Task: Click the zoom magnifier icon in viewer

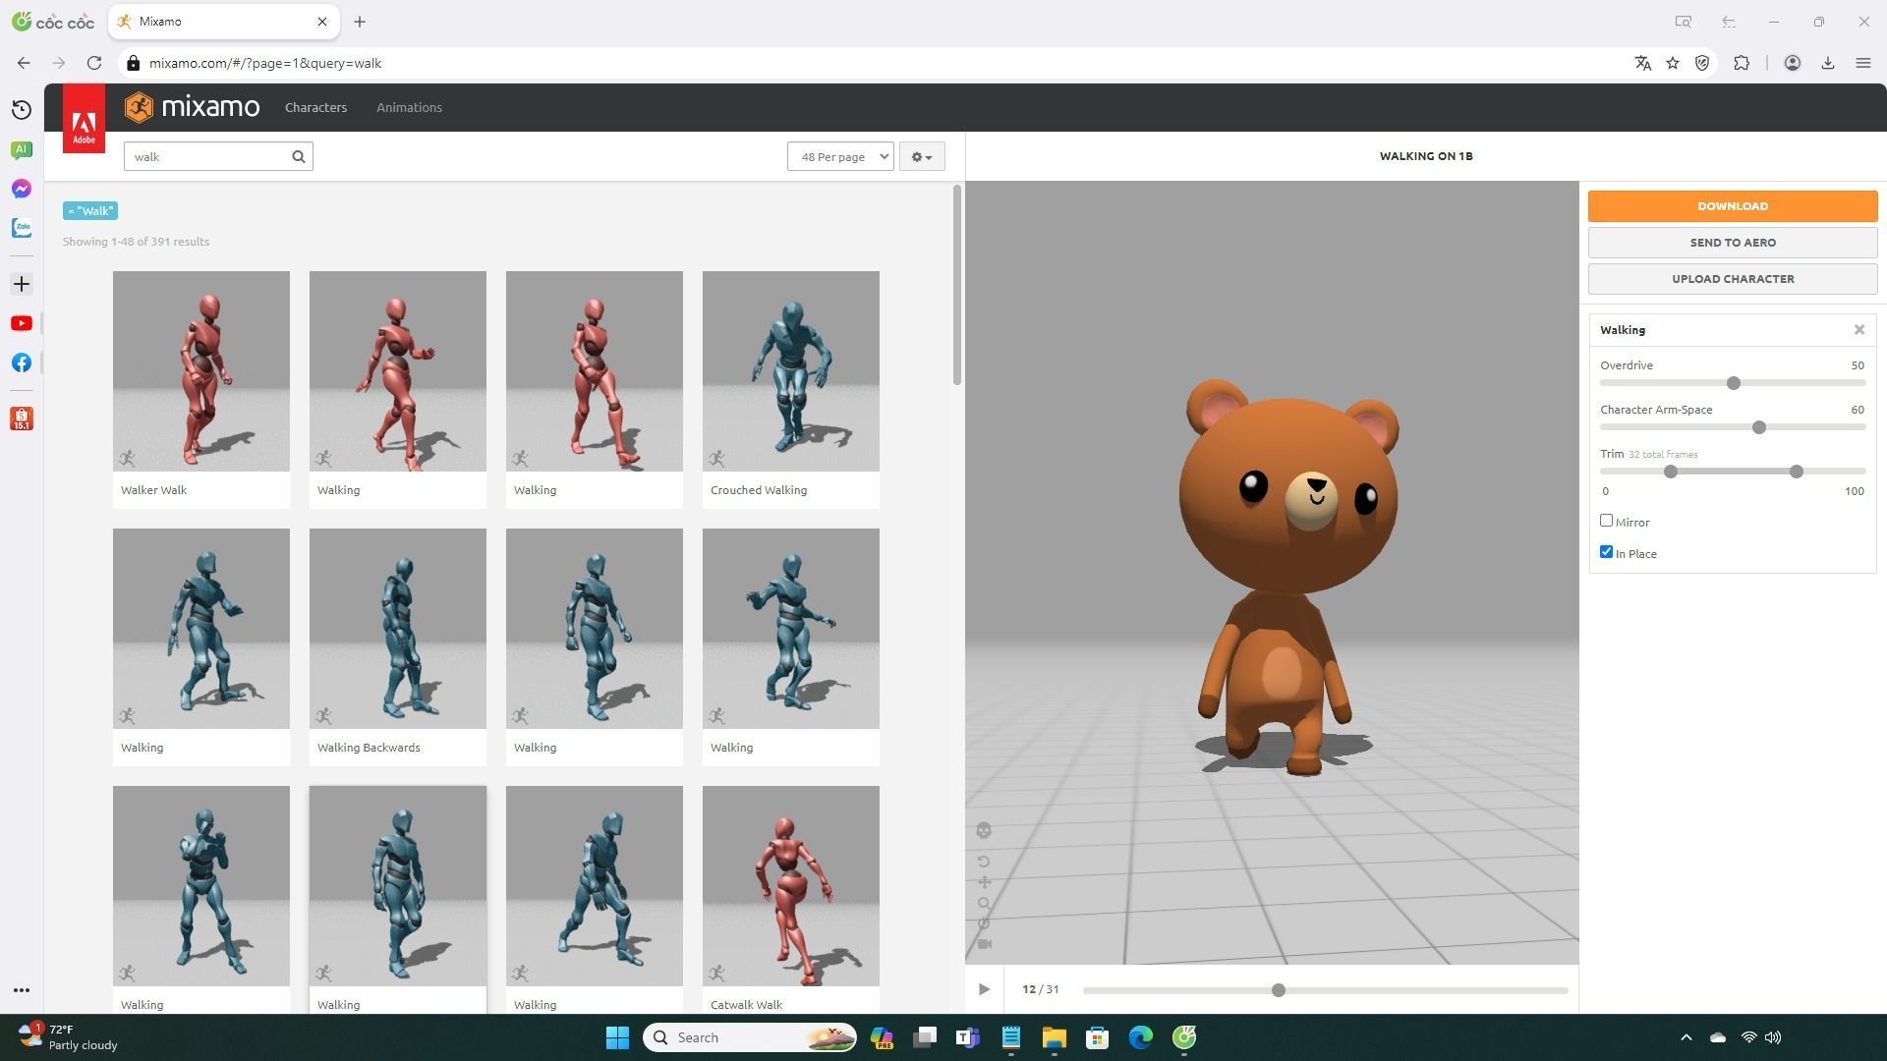Action: click(984, 903)
